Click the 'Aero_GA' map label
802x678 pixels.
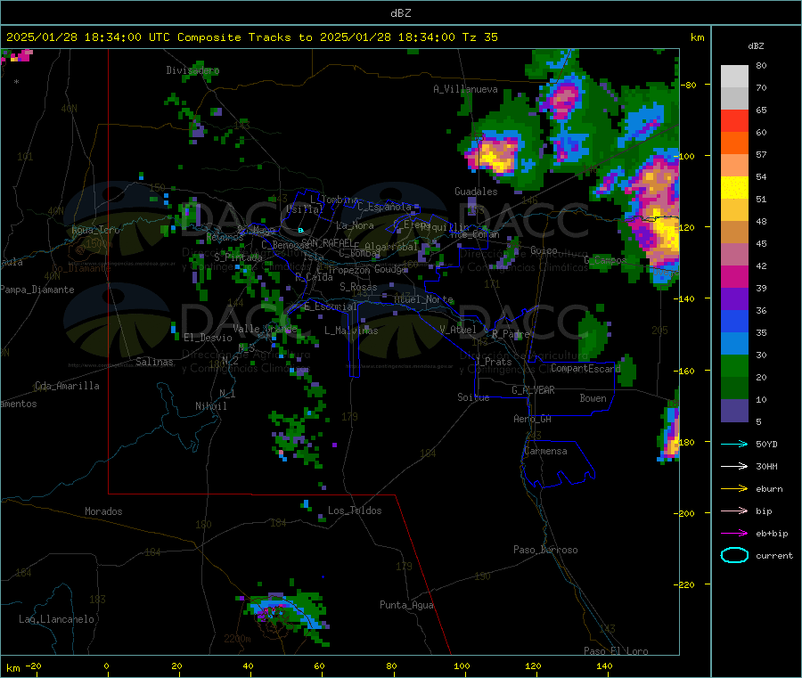533,419
